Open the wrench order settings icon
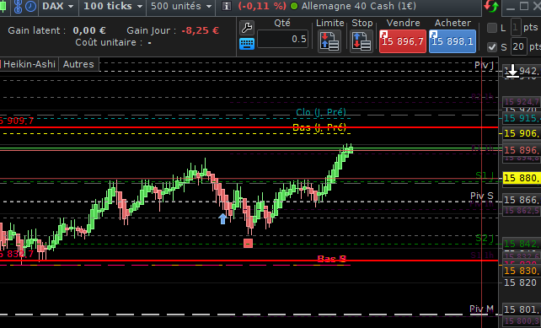Viewport: 541px width, 328px height. tap(247, 28)
